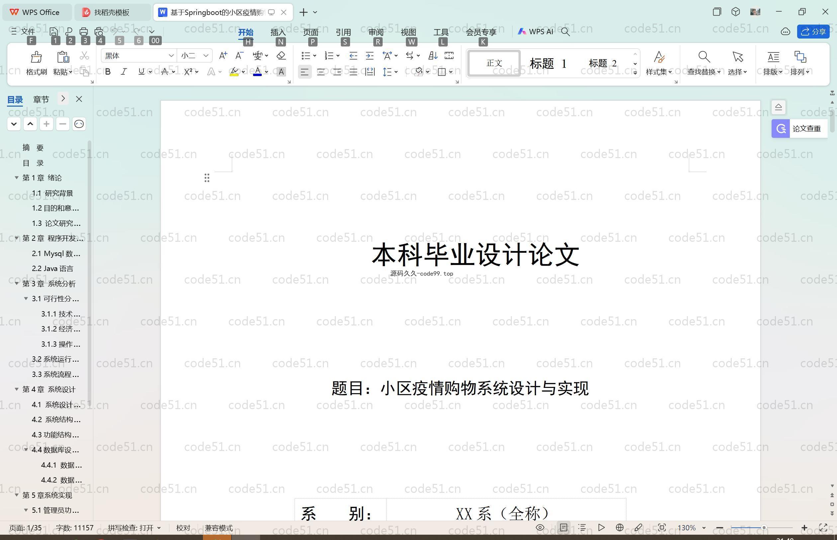Click the fullscreen icon in status bar
837x540 pixels.
[823, 527]
